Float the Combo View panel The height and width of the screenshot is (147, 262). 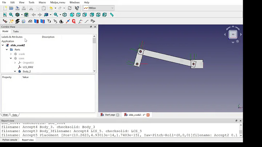click(x=91, y=27)
